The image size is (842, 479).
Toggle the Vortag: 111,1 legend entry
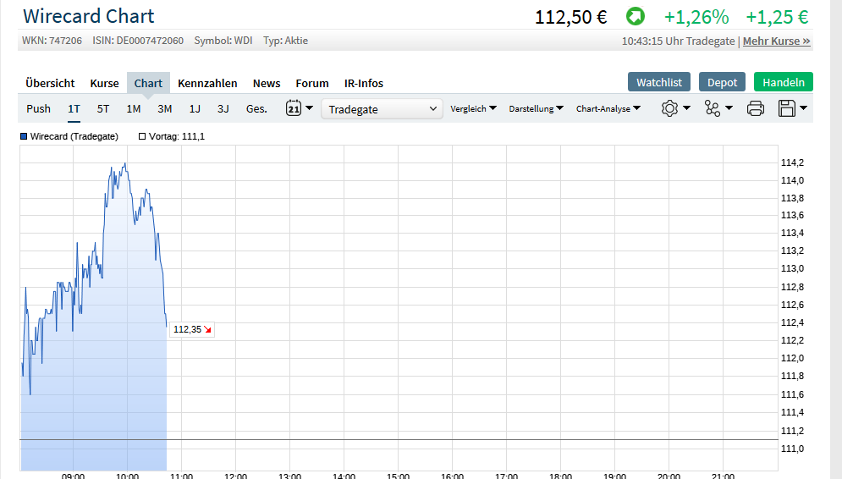(x=172, y=136)
